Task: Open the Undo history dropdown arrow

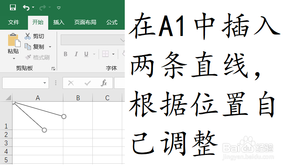Action: tap(33, 7)
